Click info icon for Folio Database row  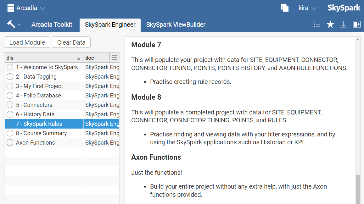click(x=10, y=96)
